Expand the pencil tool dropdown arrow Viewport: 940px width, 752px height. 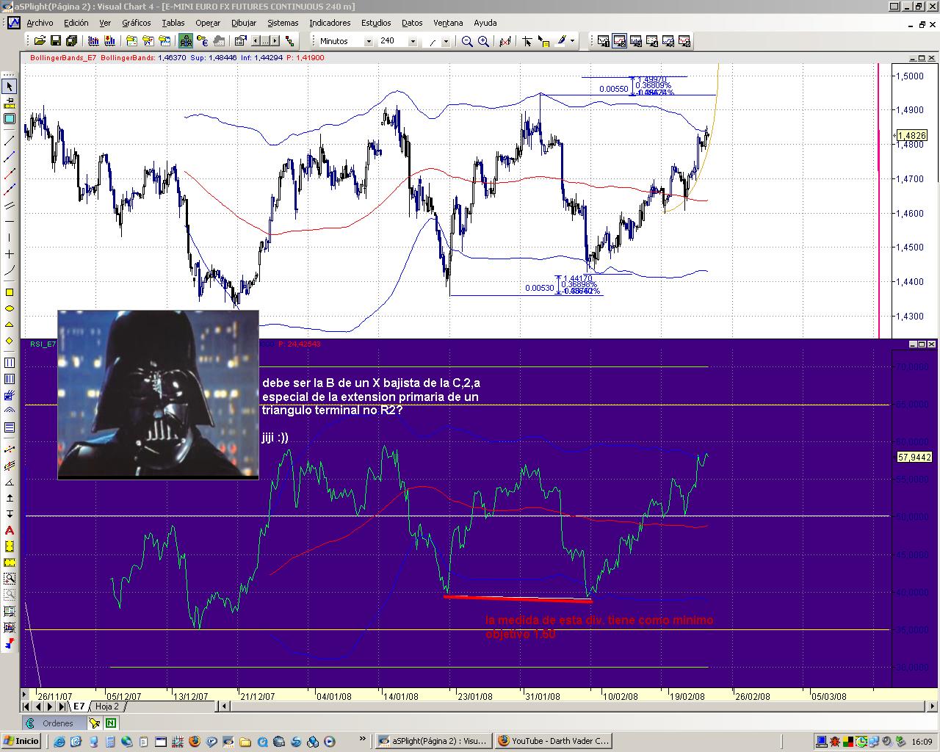click(572, 41)
